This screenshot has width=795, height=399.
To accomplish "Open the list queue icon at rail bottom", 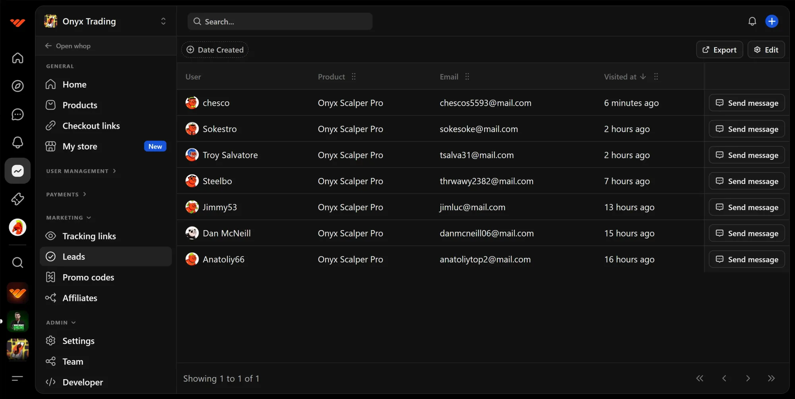I will pyautogui.click(x=17, y=378).
